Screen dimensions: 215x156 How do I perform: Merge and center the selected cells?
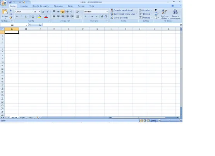point(78,17)
